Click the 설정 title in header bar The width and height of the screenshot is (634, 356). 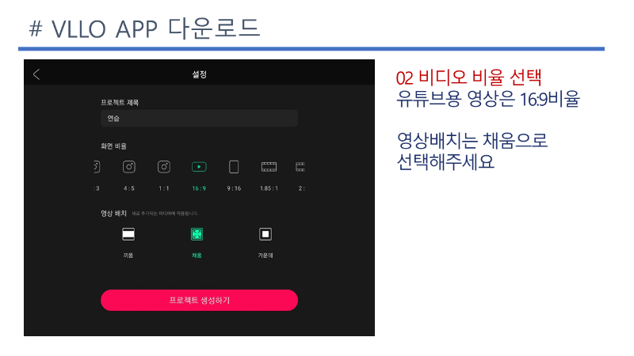(x=200, y=74)
